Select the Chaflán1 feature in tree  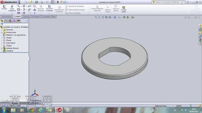click(9, 51)
